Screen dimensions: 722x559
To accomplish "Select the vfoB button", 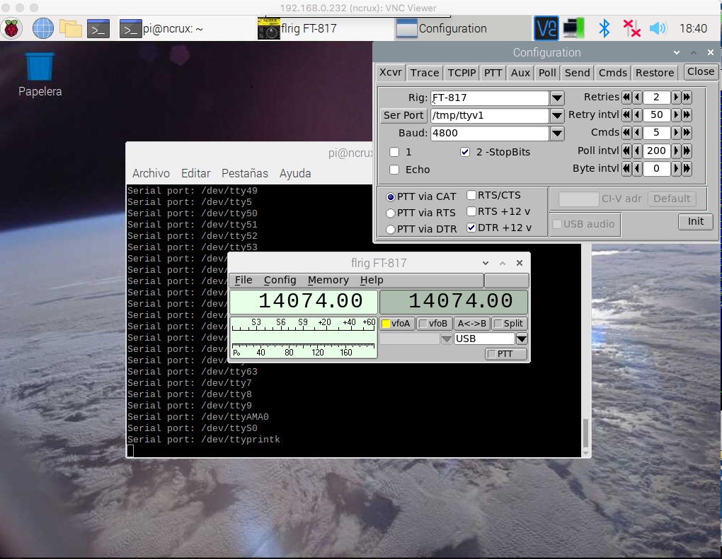I will [x=434, y=324].
